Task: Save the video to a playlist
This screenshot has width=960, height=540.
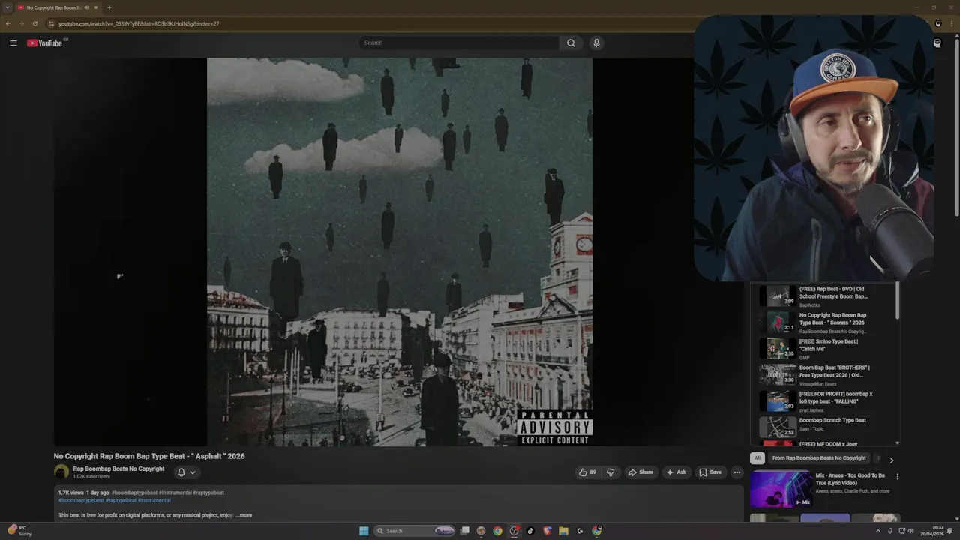Action: pyautogui.click(x=709, y=472)
